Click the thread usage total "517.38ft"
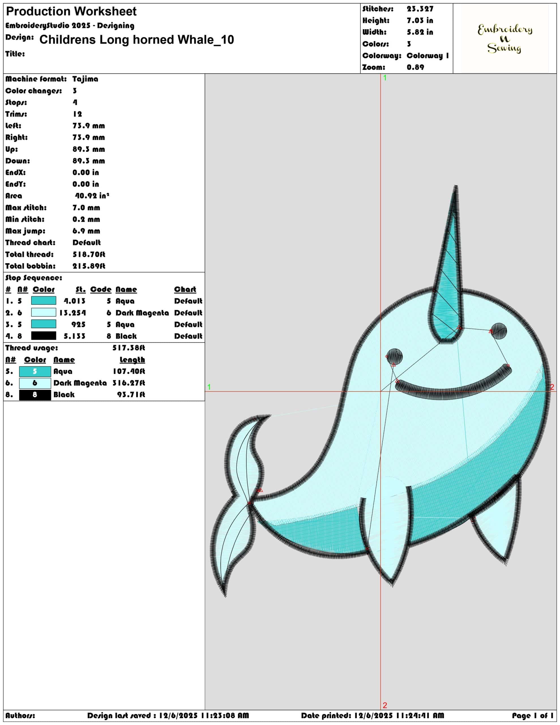This screenshot has height=725, width=560. tap(129, 348)
